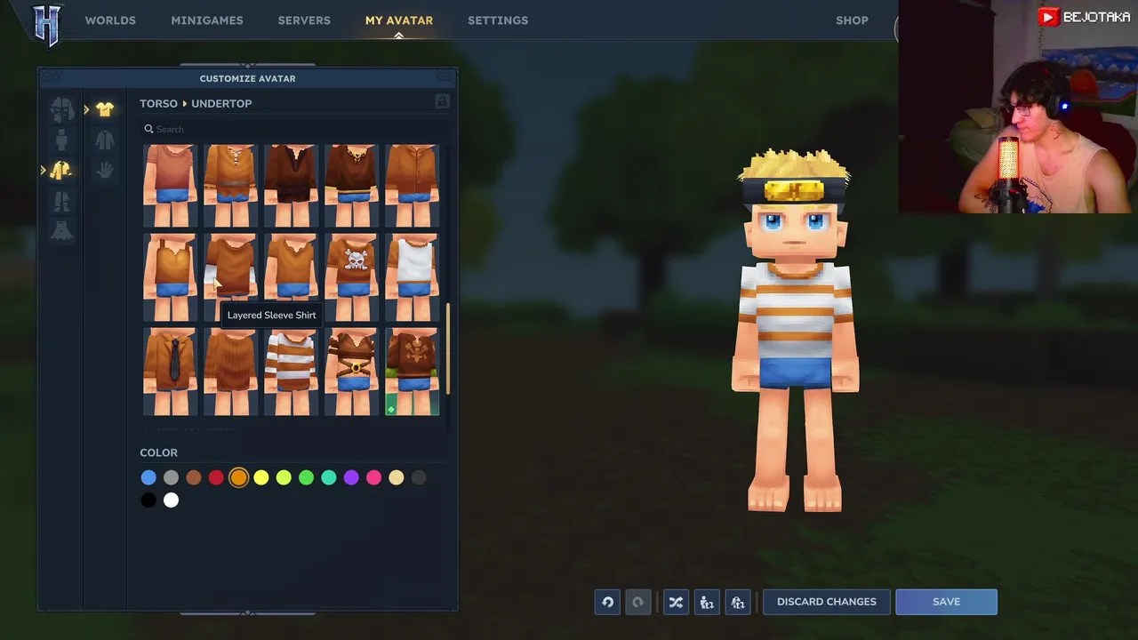
Task: Click the undo arrow button
Action: pyautogui.click(x=608, y=602)
